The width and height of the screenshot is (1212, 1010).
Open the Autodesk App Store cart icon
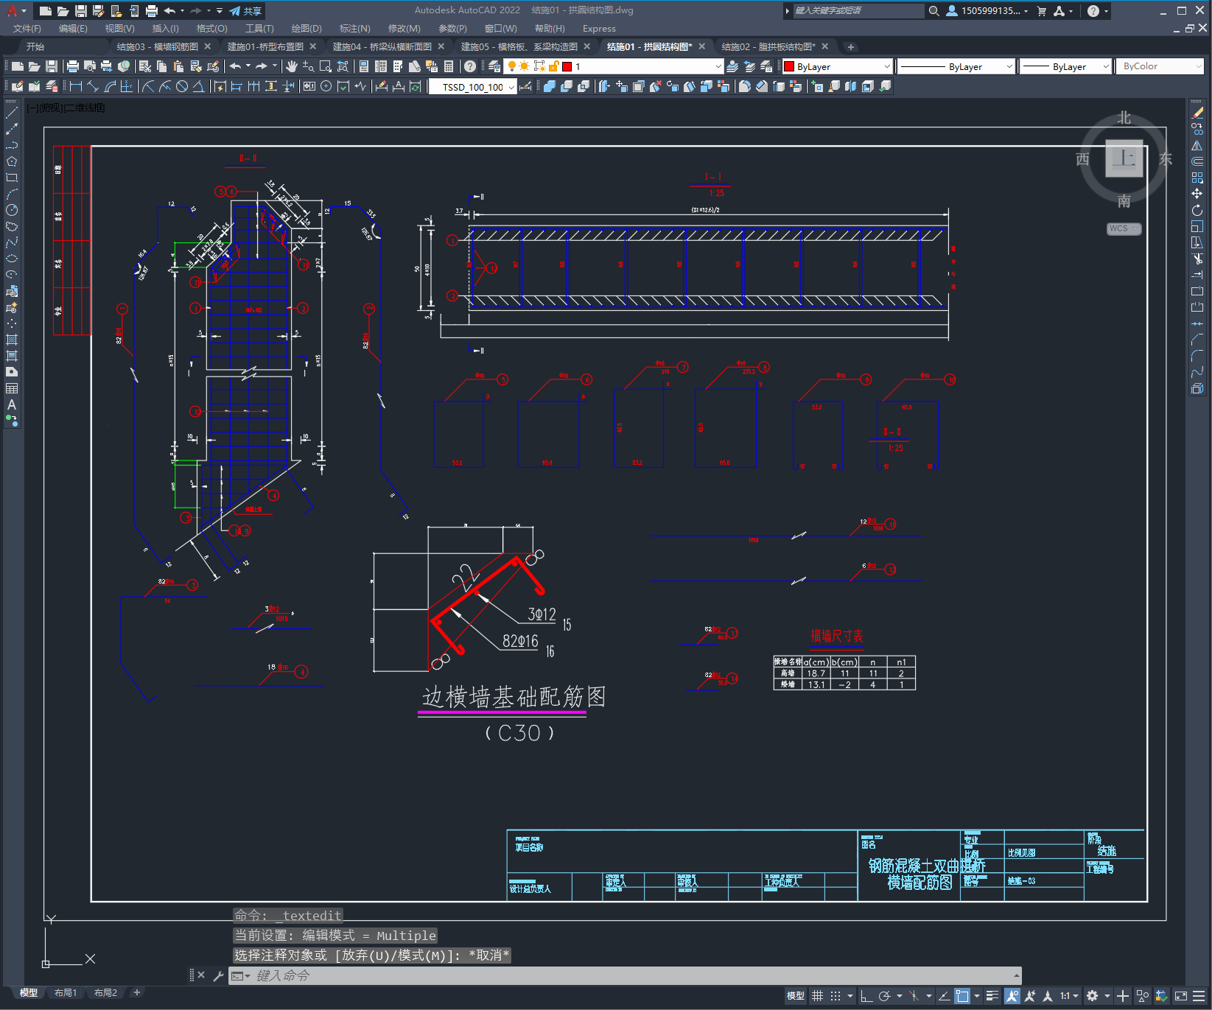point(1042,11)
